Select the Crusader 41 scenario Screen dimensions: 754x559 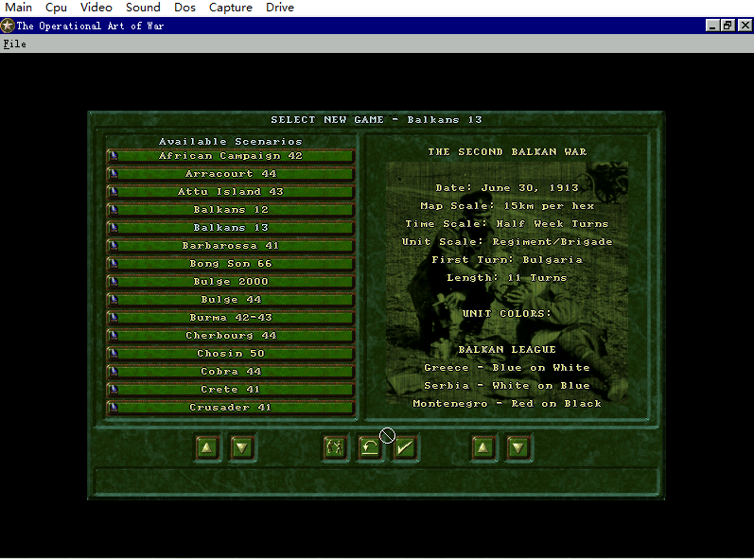pyautogui.click(x=231, y=407)
